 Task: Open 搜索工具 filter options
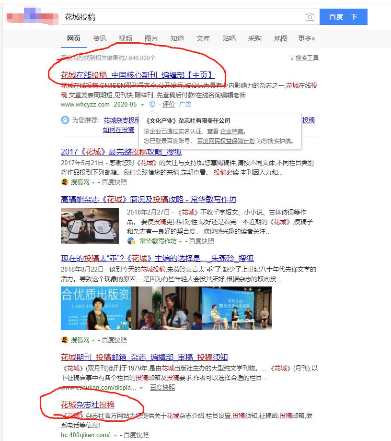(x=307, y=58)
